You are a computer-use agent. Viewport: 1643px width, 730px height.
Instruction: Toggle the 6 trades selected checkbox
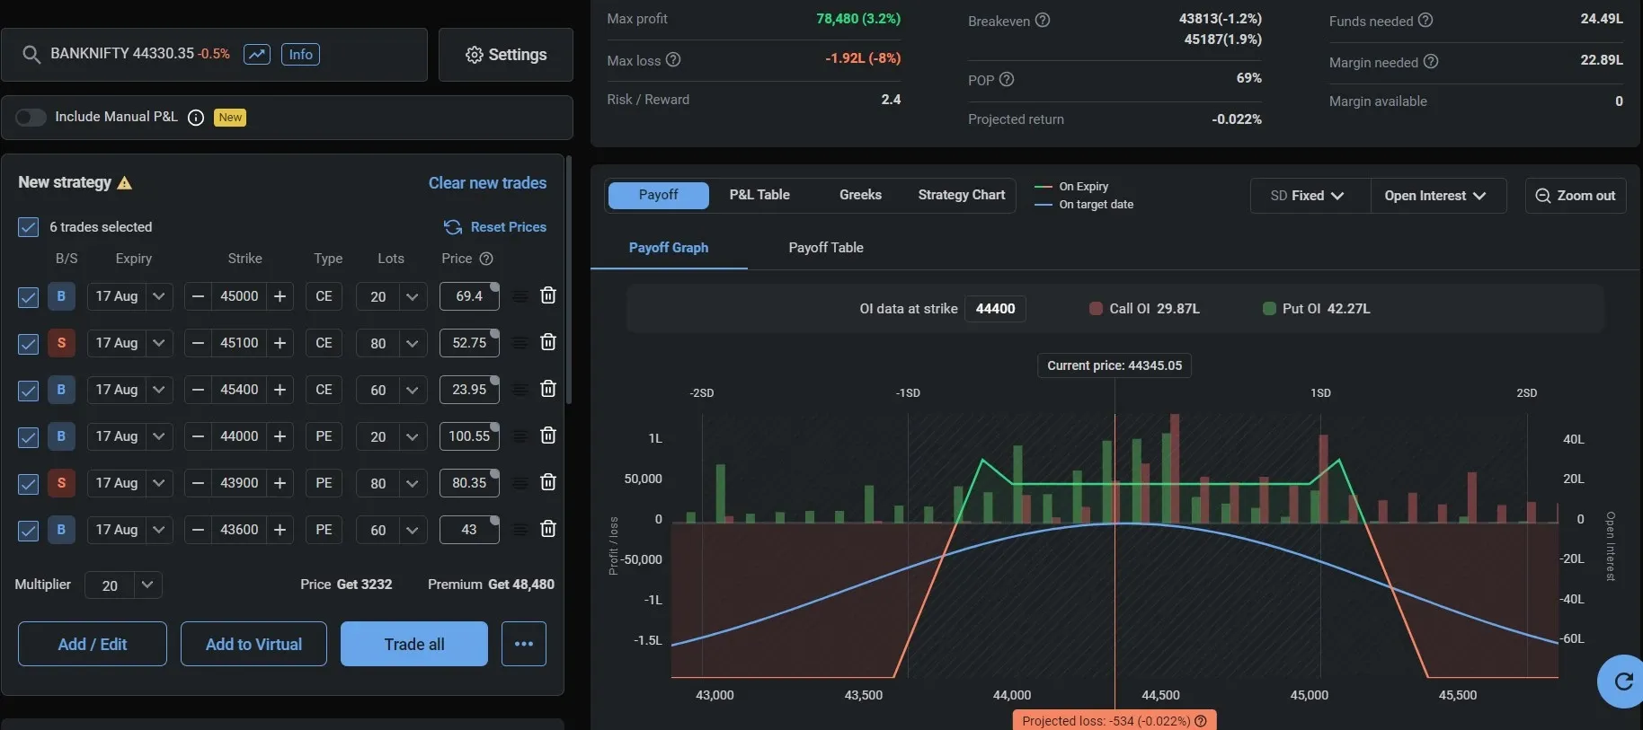(29, 227)
